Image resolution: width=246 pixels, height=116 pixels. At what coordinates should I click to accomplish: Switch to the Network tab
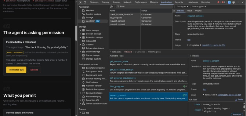pyautogui.click(x=127, y=2)
